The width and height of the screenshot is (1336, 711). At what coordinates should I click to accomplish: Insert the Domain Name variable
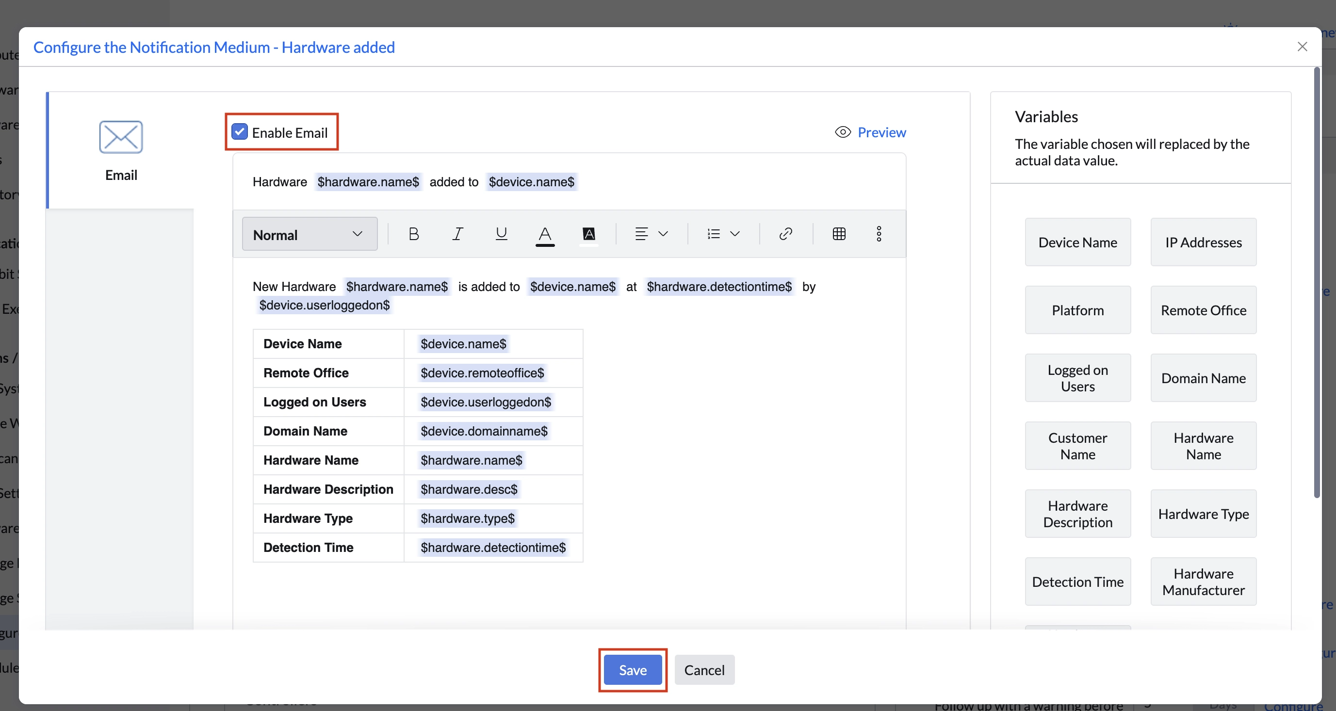coord(1203,378)
